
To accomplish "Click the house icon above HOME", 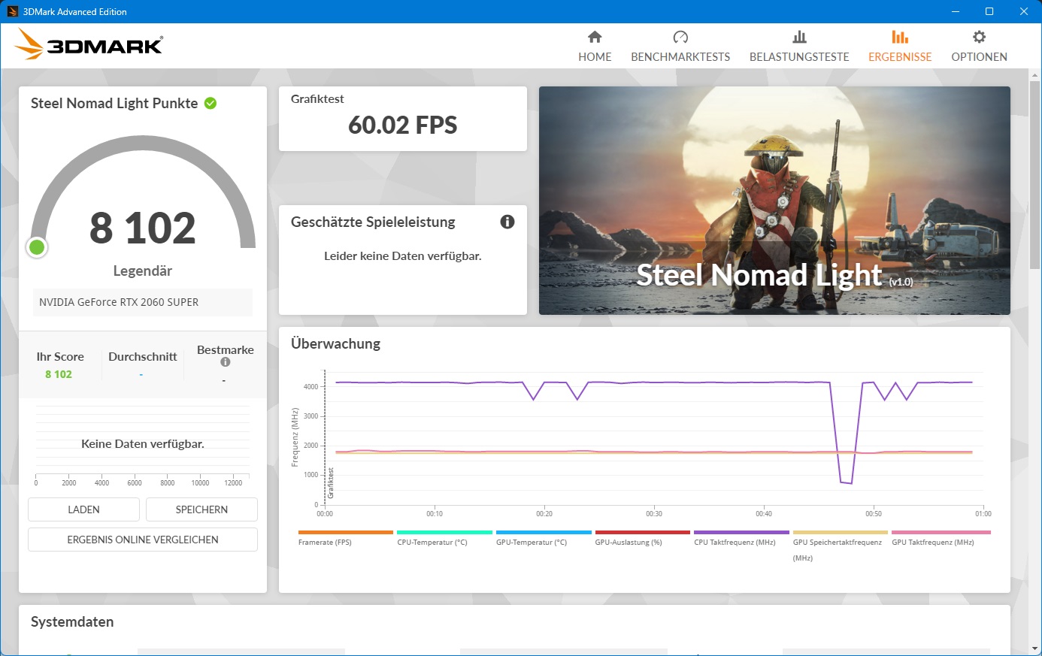I will pos(595,37).
